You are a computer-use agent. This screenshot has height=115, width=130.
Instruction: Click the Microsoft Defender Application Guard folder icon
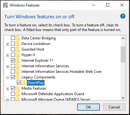pyautogui.click(x=18, y=94)
